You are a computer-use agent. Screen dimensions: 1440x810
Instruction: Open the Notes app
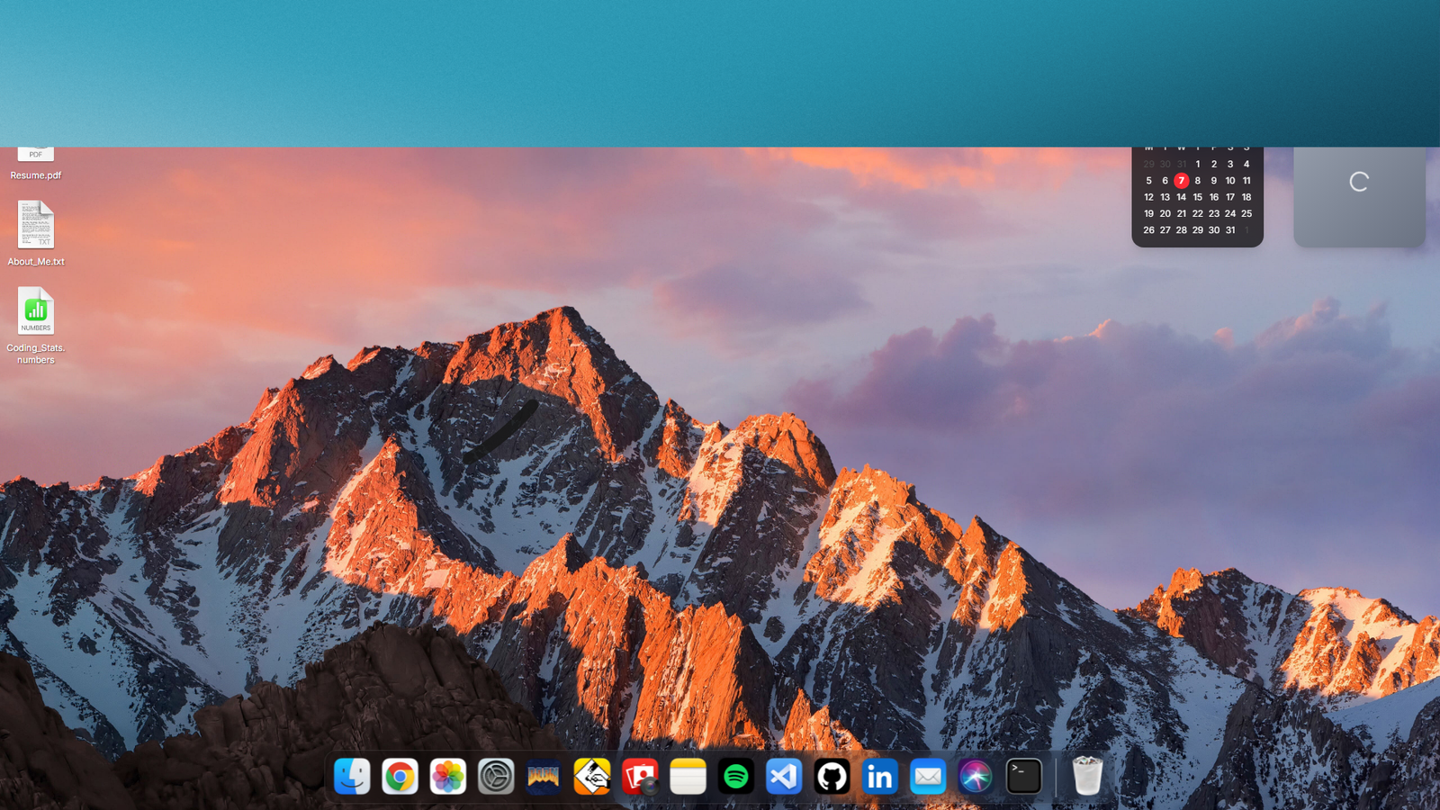688,776
